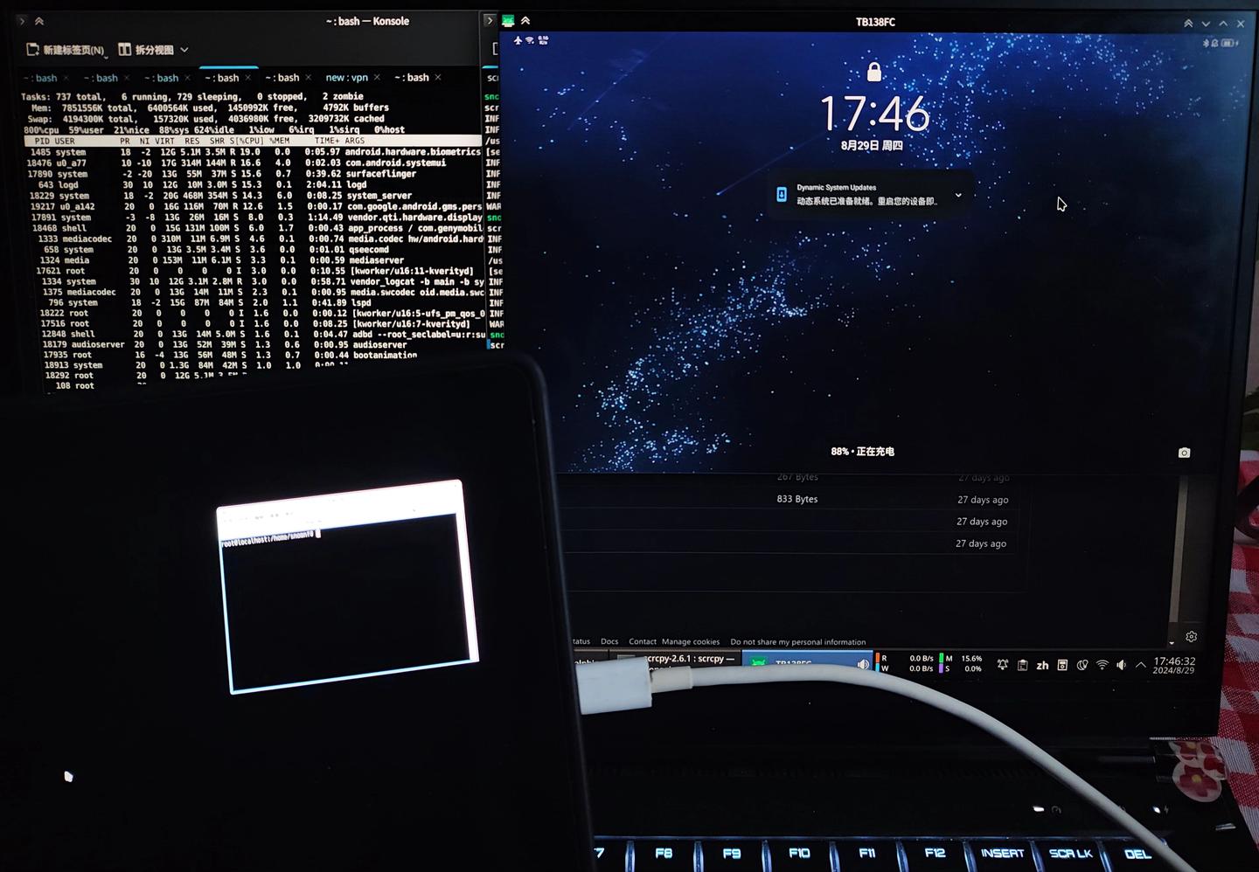Click the notification bell in the system tray
The height and width of the screenshot is (872, 1259).
click(1003, 664)
